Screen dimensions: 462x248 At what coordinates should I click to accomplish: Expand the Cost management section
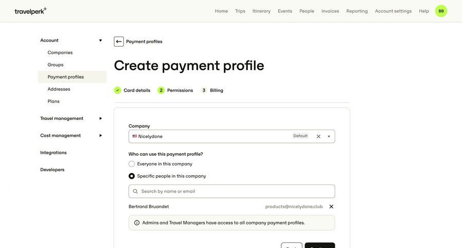100,135
